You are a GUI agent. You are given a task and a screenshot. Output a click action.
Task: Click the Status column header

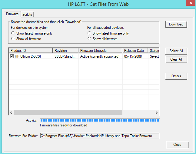[x=154, y=51]
